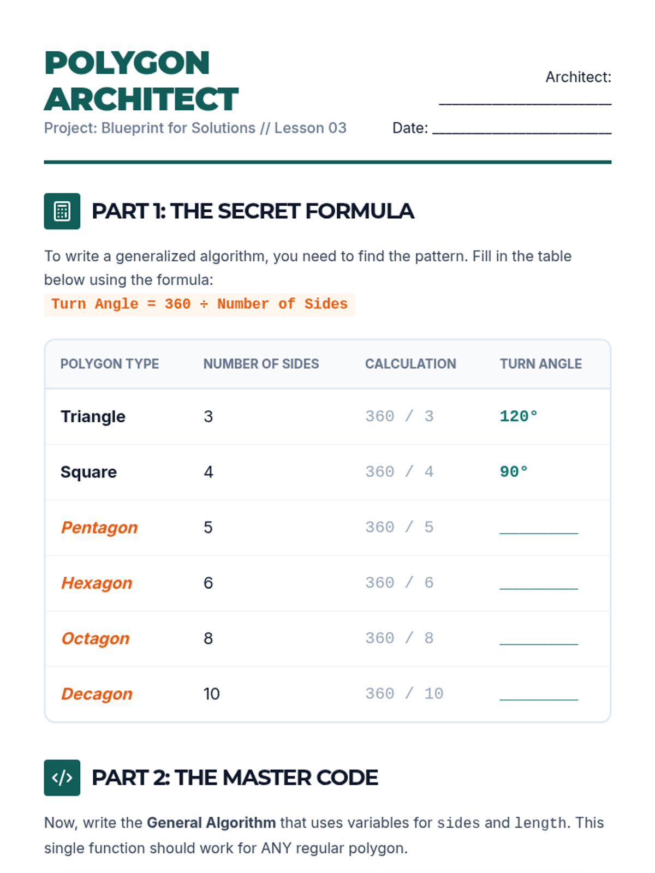The width and height of the screenshot is (655, 873).
Task: Click the Architect name blank line
Action: click(x=525, y=100)
